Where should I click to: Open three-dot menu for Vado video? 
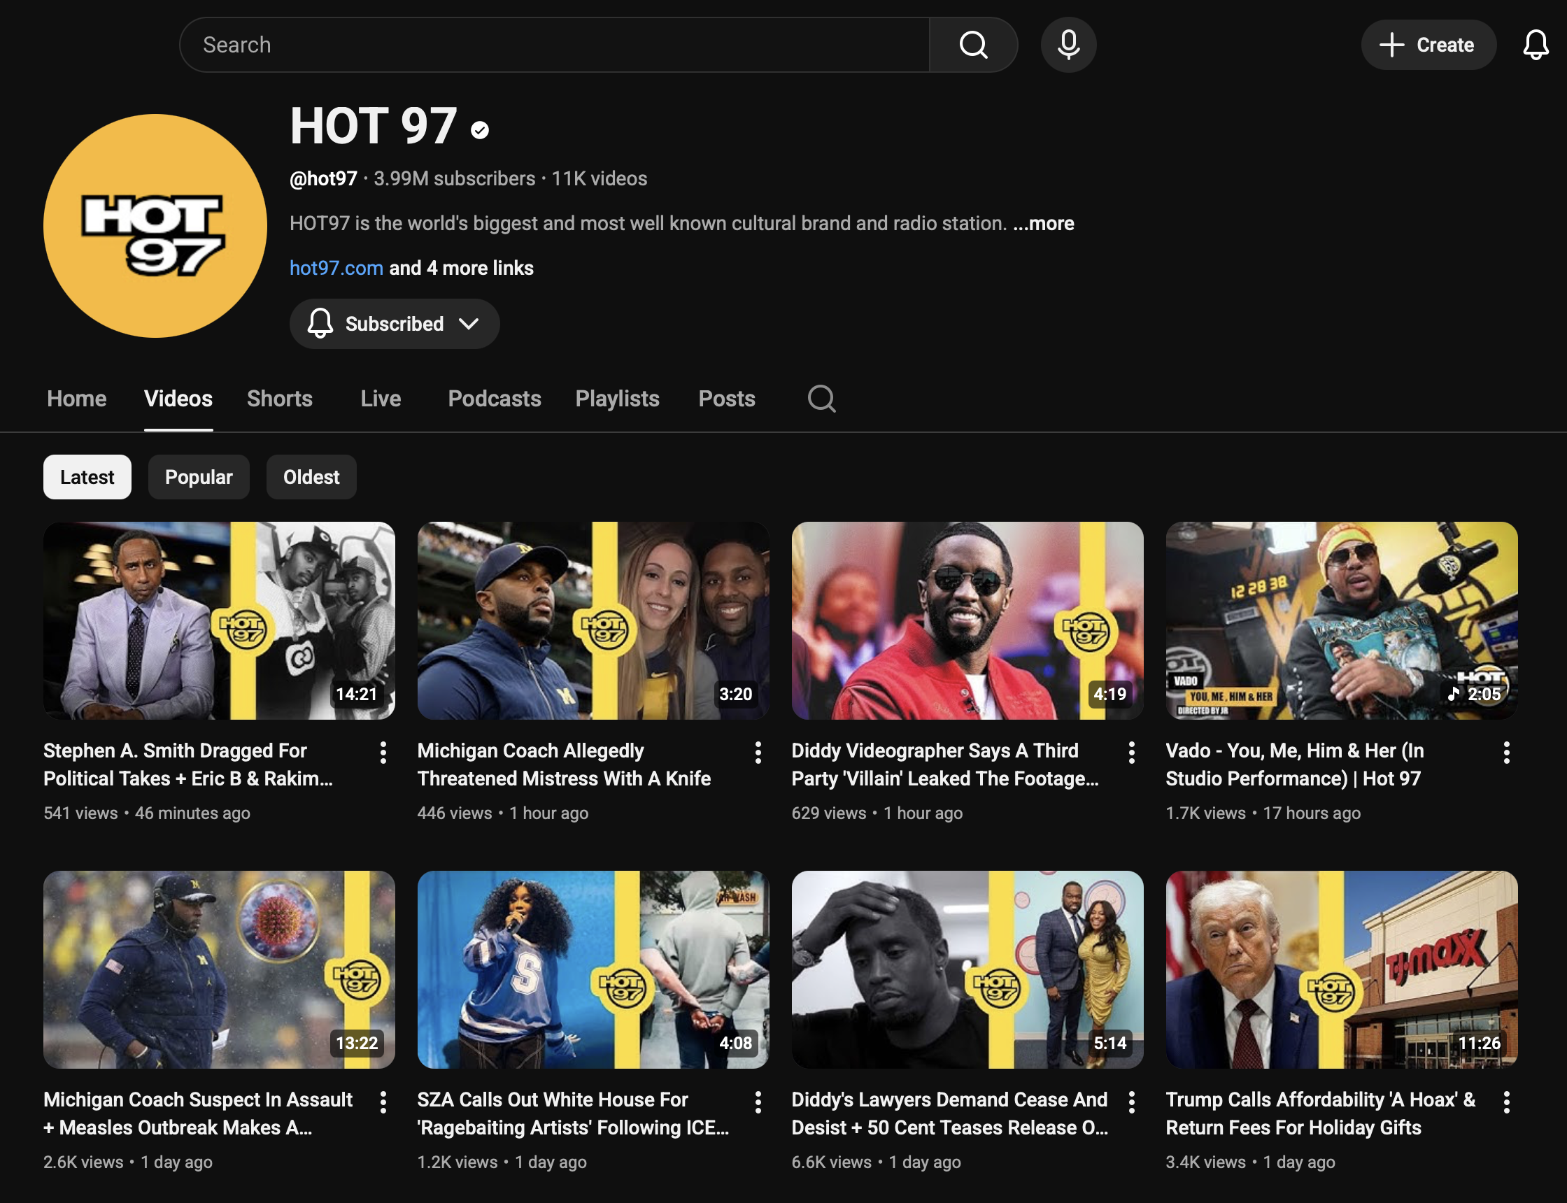click(1506, 753)
